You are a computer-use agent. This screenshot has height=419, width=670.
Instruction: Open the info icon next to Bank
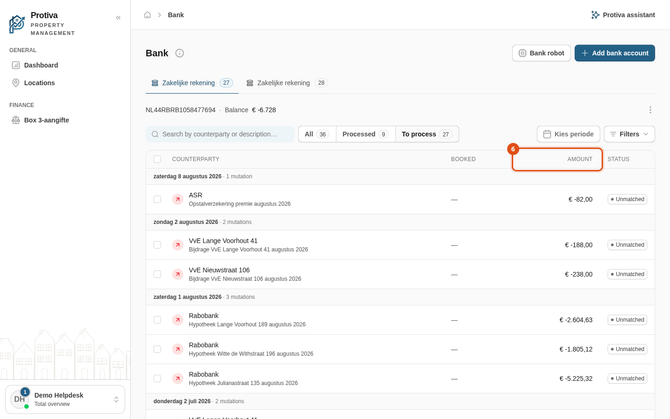[180, 53]
